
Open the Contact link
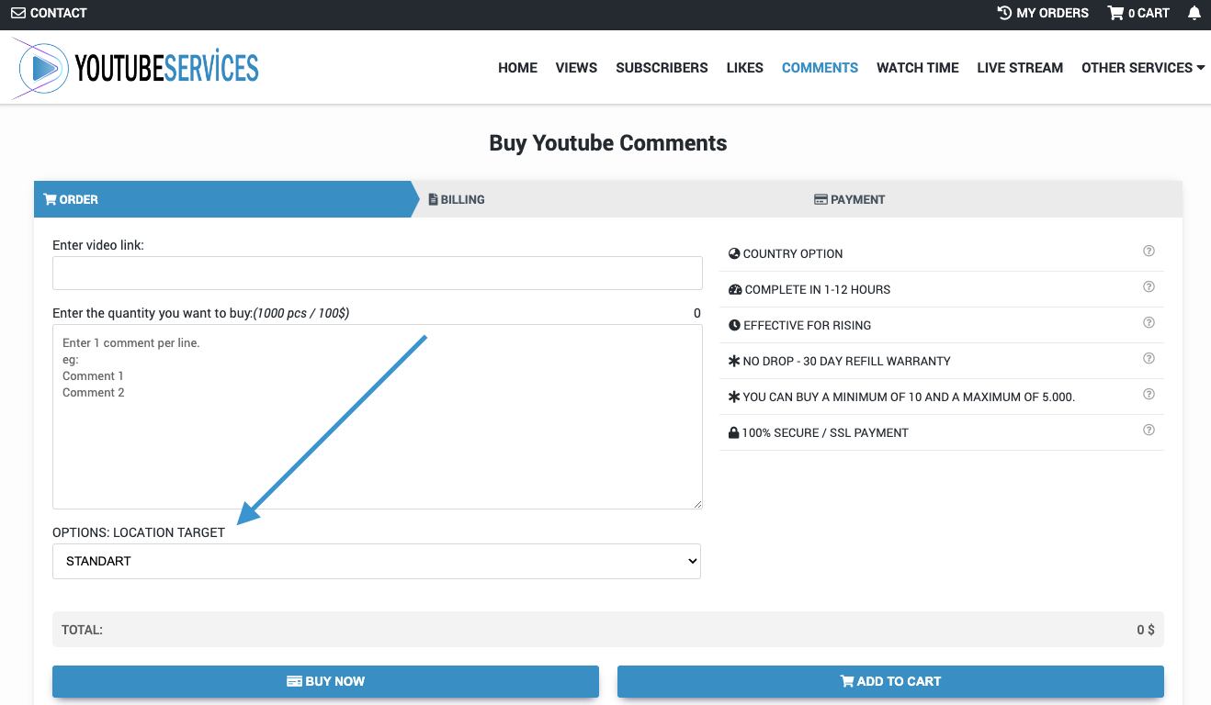(x=49, y=13)
